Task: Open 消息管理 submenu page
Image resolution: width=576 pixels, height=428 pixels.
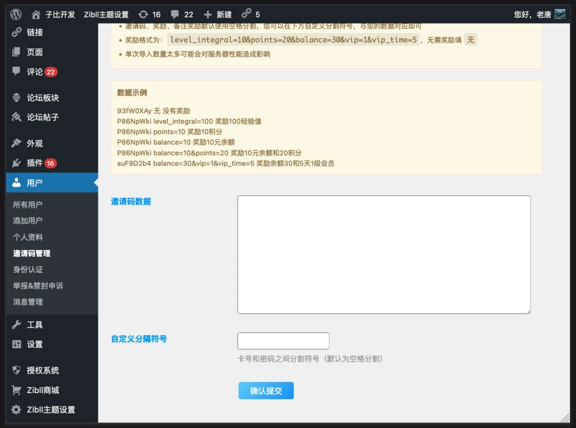Action: tap(28, 302)
